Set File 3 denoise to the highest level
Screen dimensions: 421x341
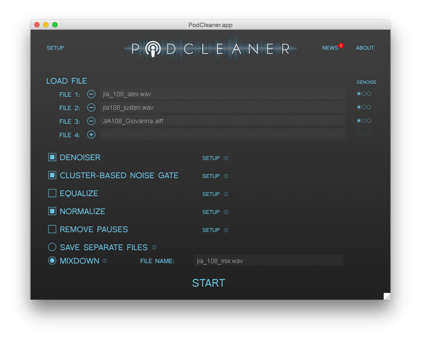click(369, 121)
